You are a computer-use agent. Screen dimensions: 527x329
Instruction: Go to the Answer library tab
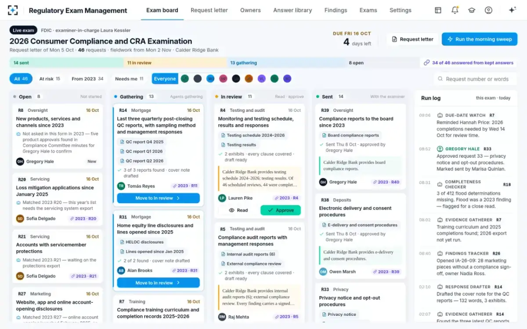coord(292,10)
